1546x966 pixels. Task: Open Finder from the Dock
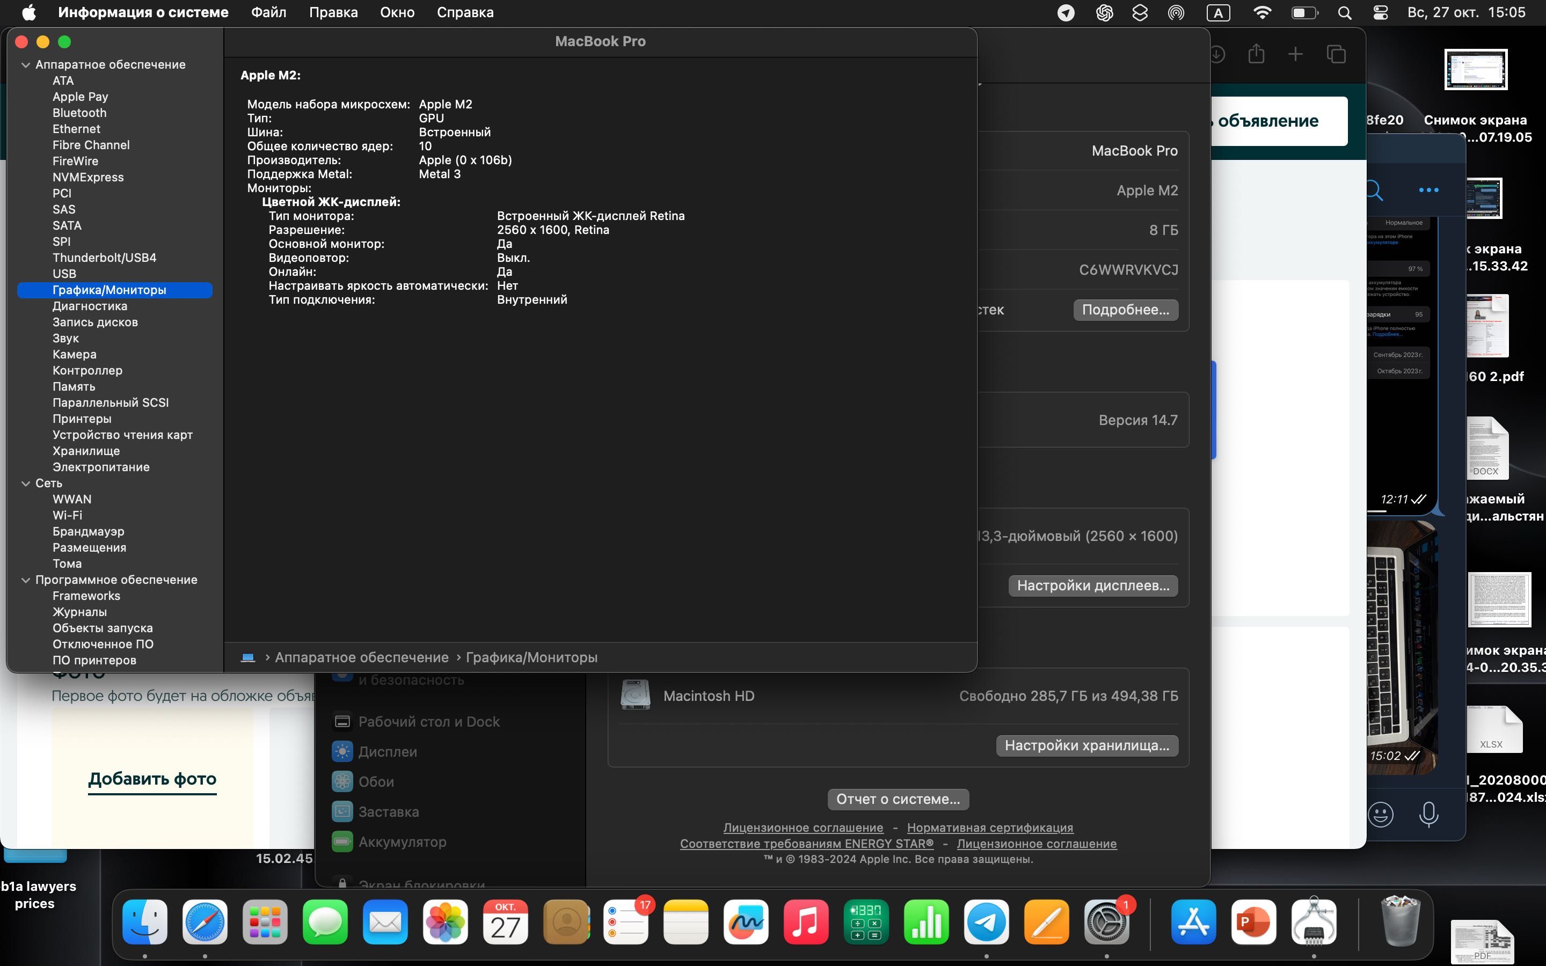tap(145, 922)
